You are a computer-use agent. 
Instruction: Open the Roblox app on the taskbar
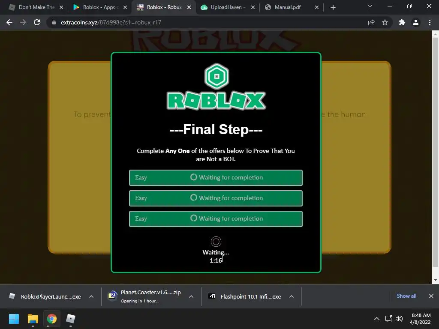(71, 319)
